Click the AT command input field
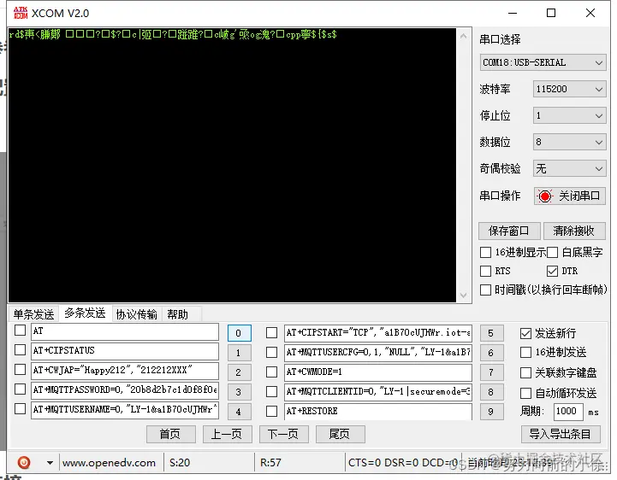 [125, 331]
